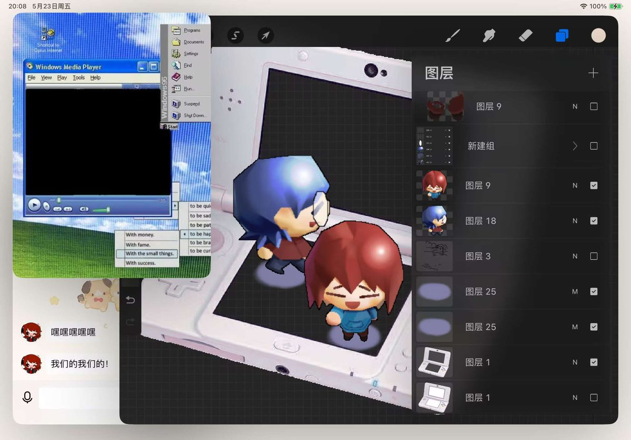
Task: Open the active color circle picker
Action: 598,36
